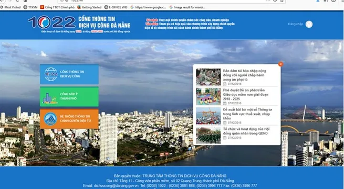Click city buildings icon in green tile

click(50, 98)
